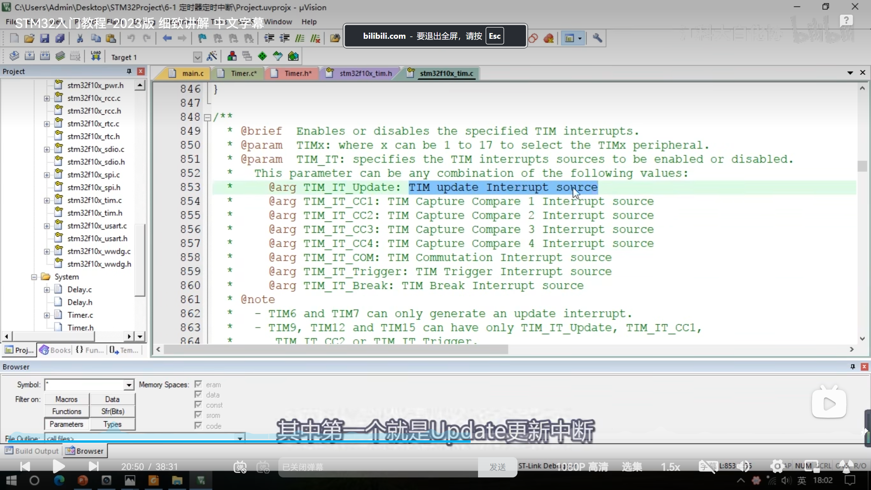Click the Manage Run-Time Environment green diamond icon
The height and width of the screenshot is (490, 871).
262,56
